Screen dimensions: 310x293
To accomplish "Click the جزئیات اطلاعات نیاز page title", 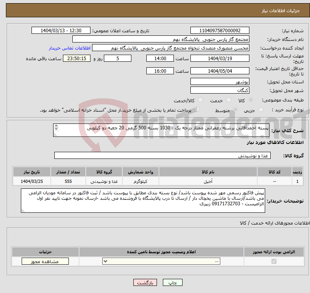I will tap(280, 11).
